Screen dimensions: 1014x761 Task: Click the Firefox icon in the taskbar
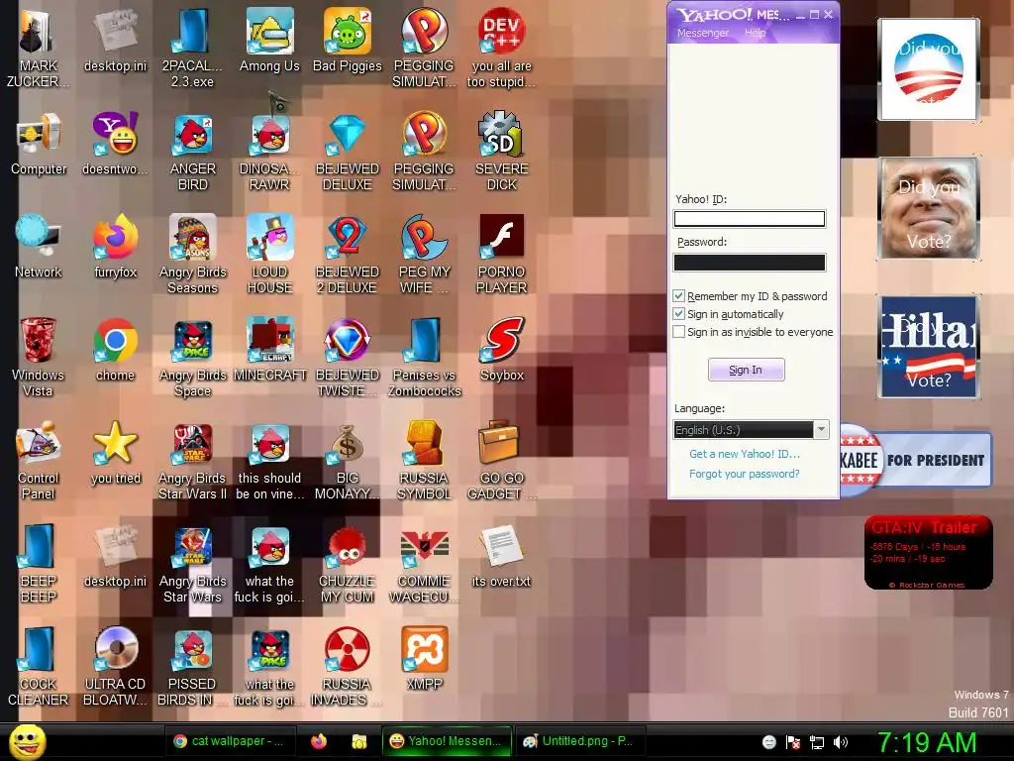pos(318,741)
